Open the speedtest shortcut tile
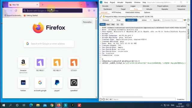Image resolution: width=192 pixels, height=108 pixels. tap(74, 82)
